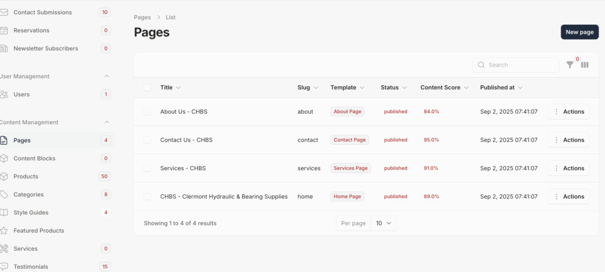Viewport: 605px width, 272px height.
Task: Open the toggle columns icon
Action: (x=584, y=65)
